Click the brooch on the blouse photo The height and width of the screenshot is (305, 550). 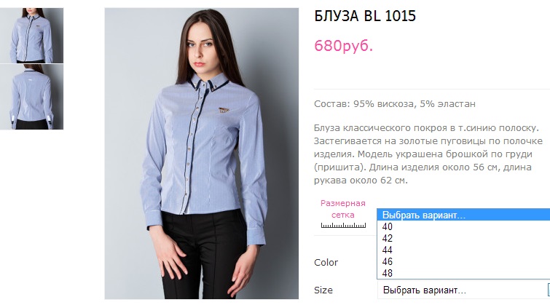click(224, 111)
